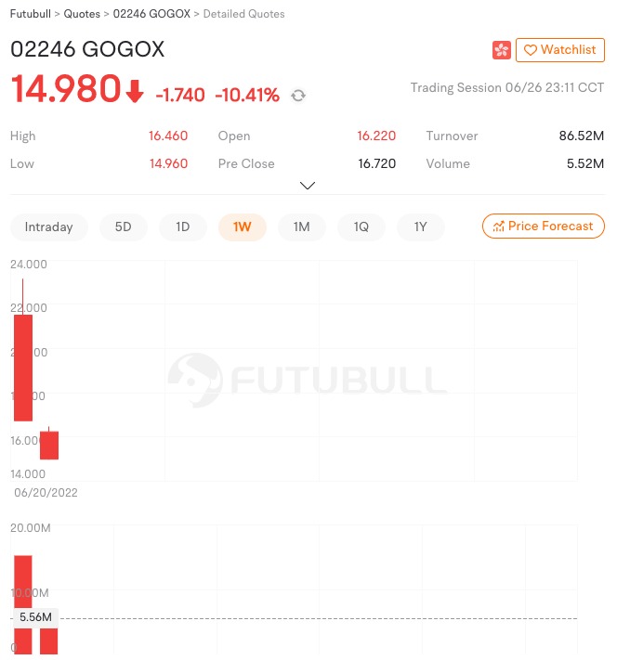This screenshot has width=617, height=660.
Task: Select the 5D chart period
Action: pos(123,226)
